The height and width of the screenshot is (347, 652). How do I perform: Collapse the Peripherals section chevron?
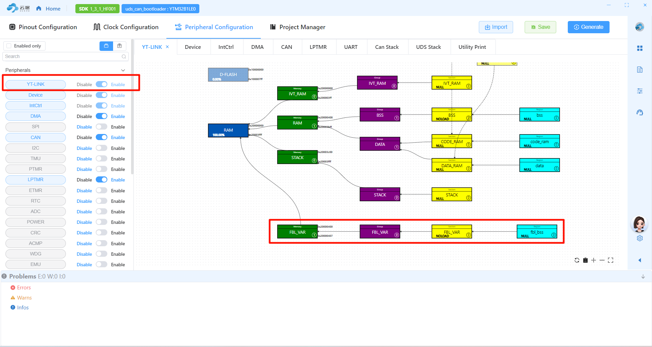pos(123,70)
